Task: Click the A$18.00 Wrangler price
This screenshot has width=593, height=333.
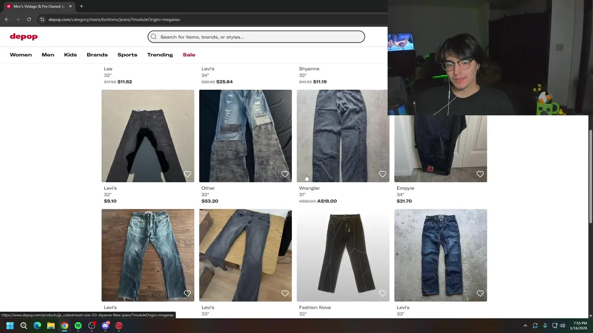Action: tap(327, 201)
